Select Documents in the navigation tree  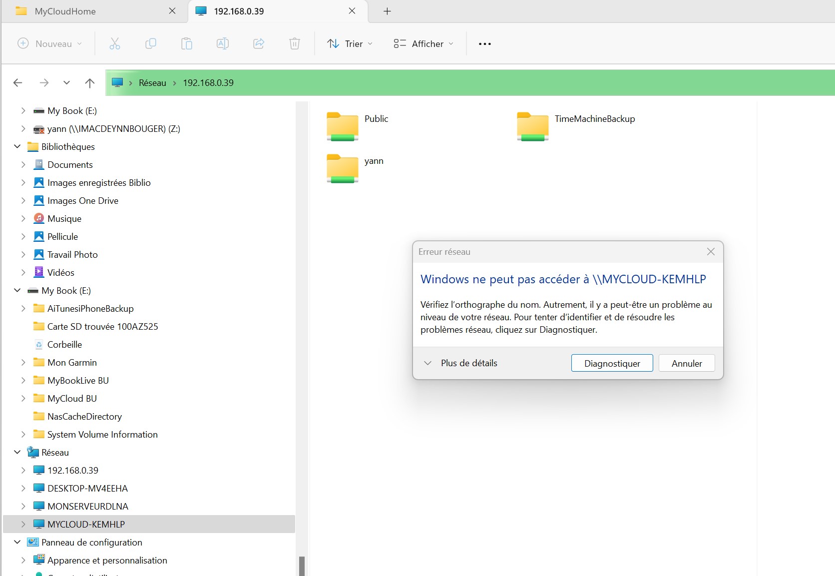[x=70, y=164]
